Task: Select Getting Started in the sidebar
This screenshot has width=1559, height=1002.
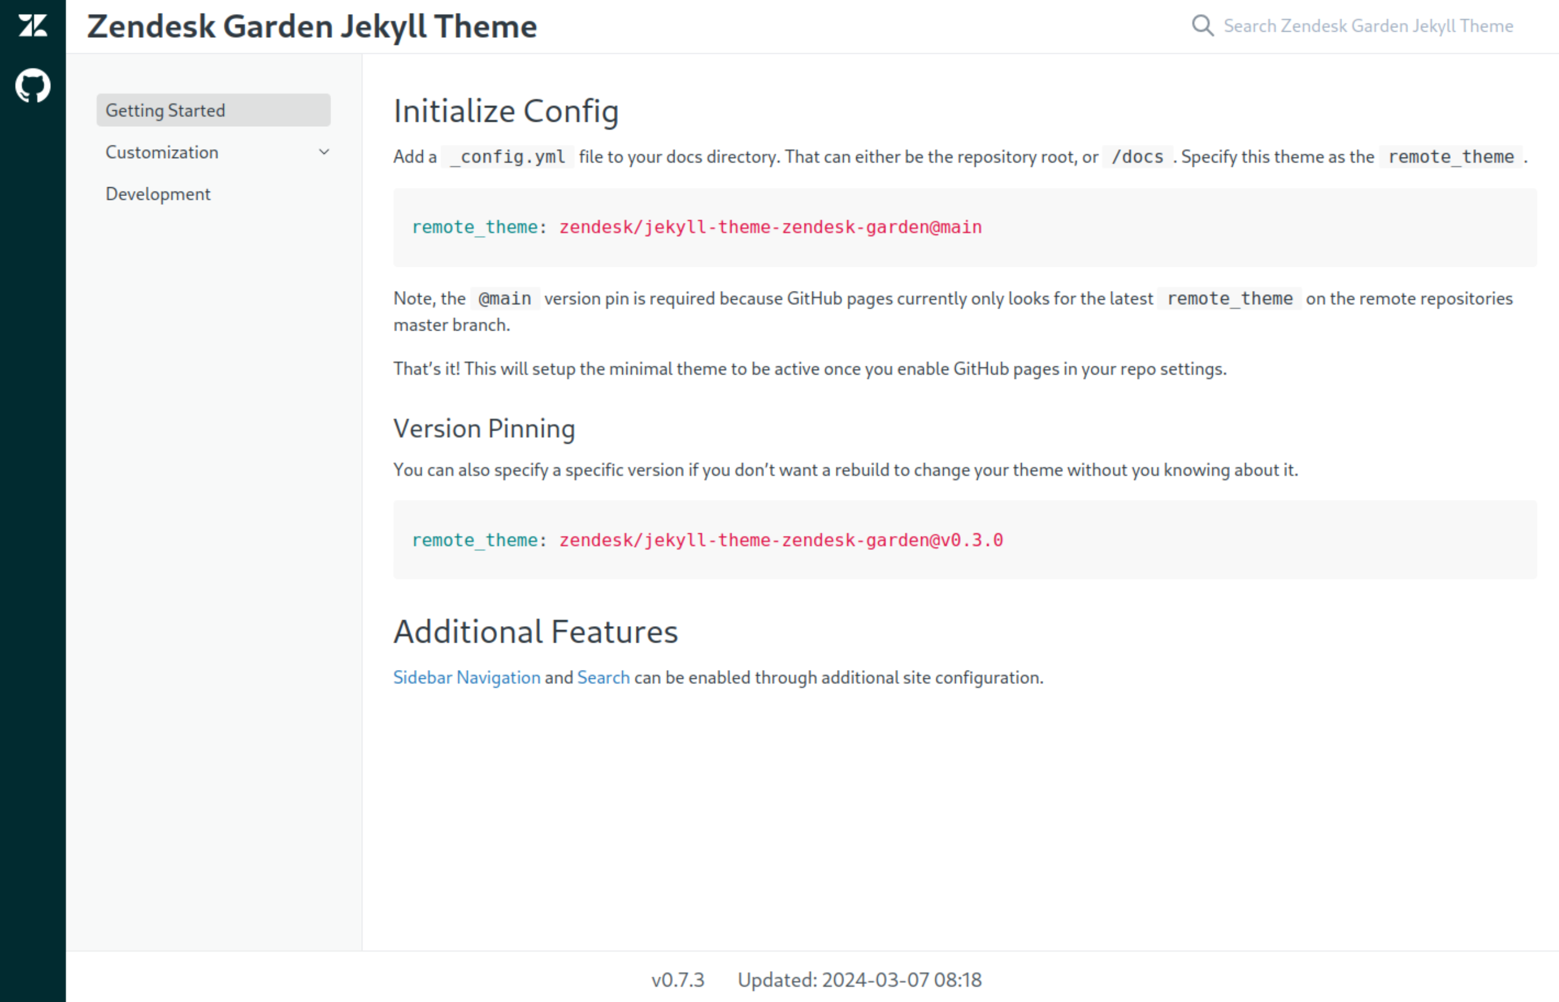Action: 166,110
